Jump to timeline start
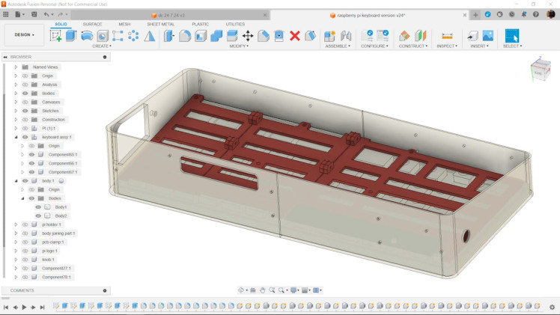 (6, 307)
